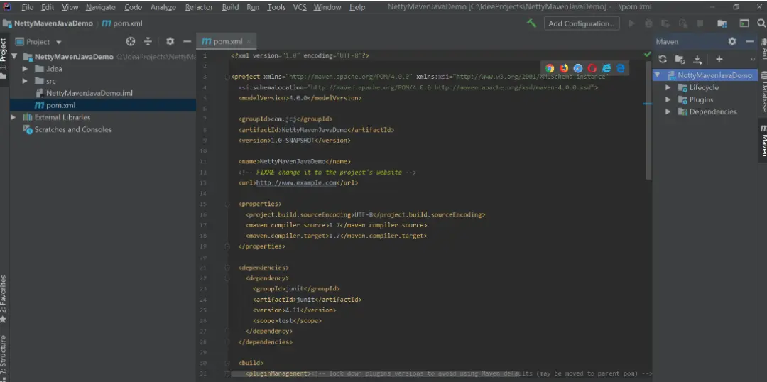
Task: Open pom.xml preview in Chrome browser icon
Action: click(x=550, y=68)
